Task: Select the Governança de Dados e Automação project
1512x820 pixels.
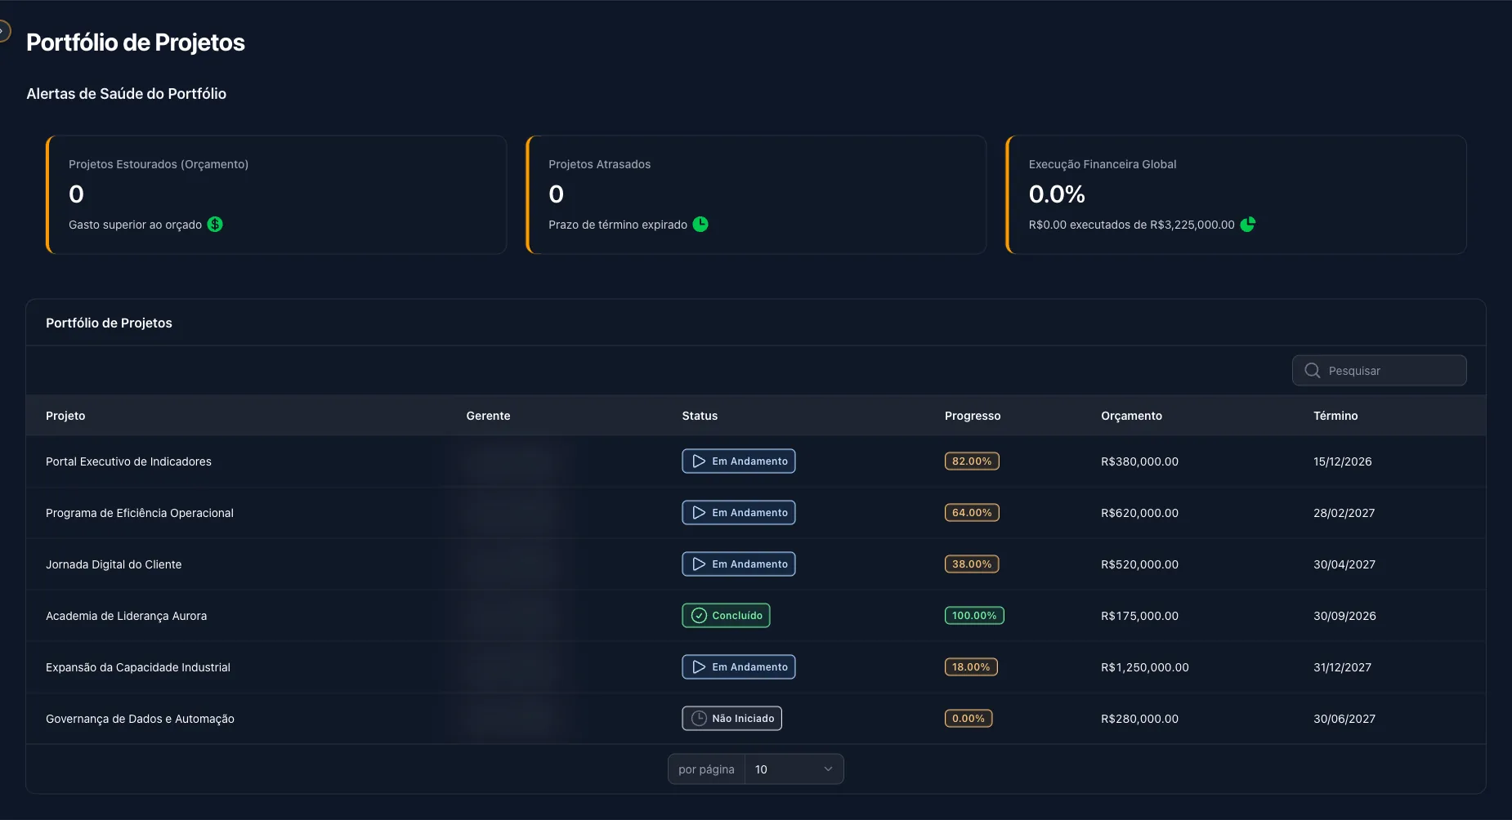Action: pyautogui.click(x=140, y=719)
